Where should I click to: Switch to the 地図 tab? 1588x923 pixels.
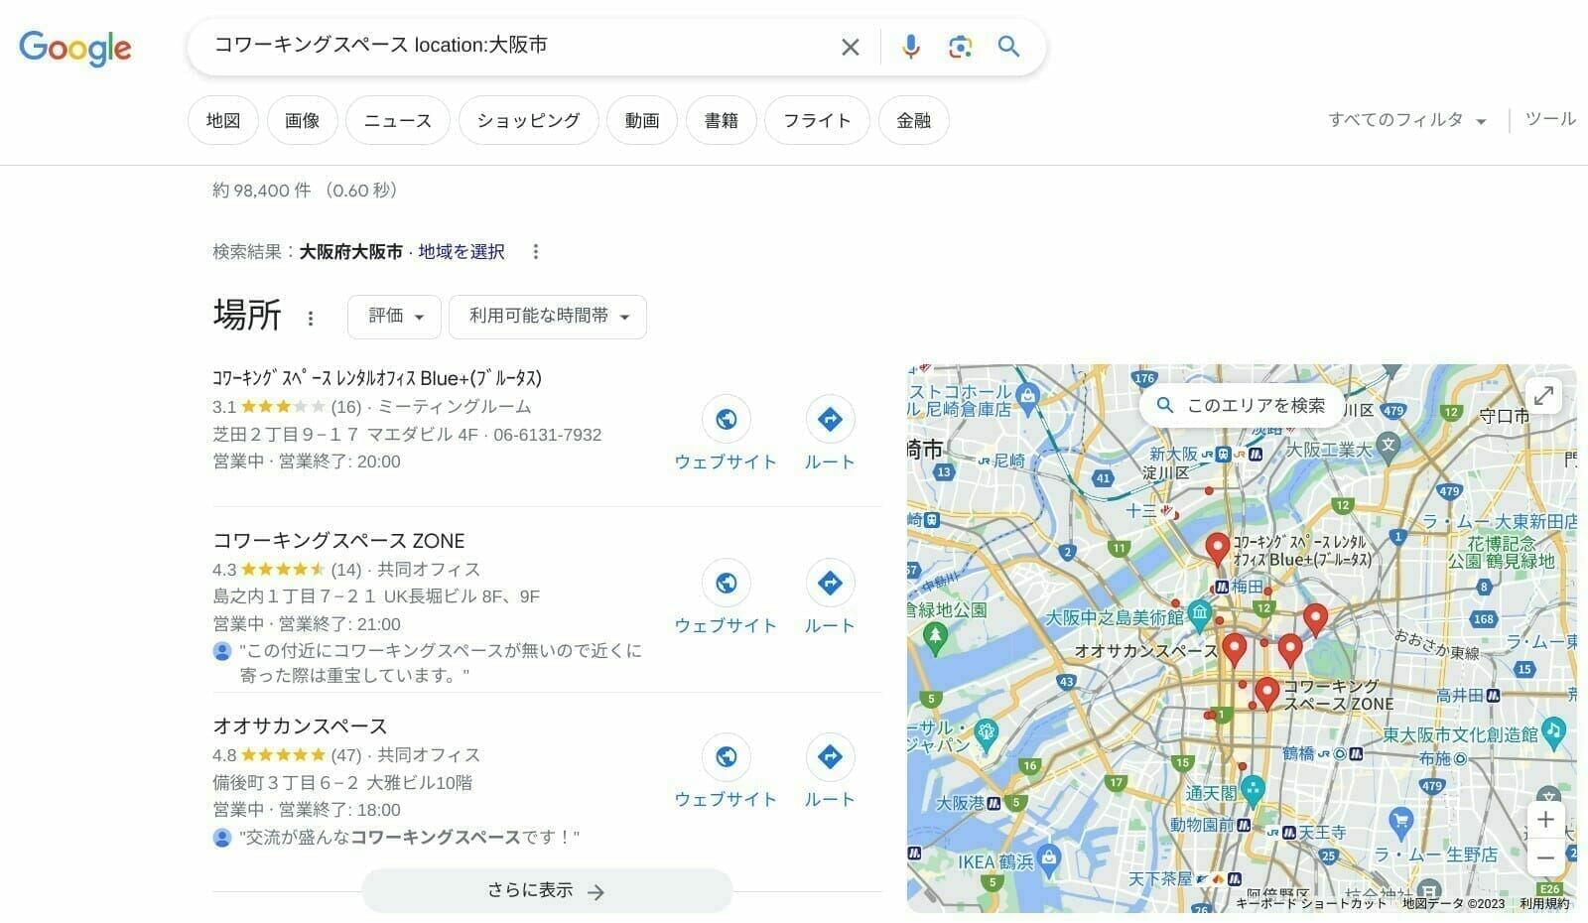[223, 121]
